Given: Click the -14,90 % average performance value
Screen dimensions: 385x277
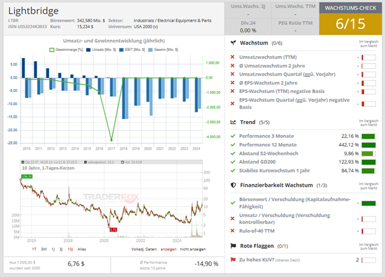Looking at the screenshot, I should click(206, 264).
